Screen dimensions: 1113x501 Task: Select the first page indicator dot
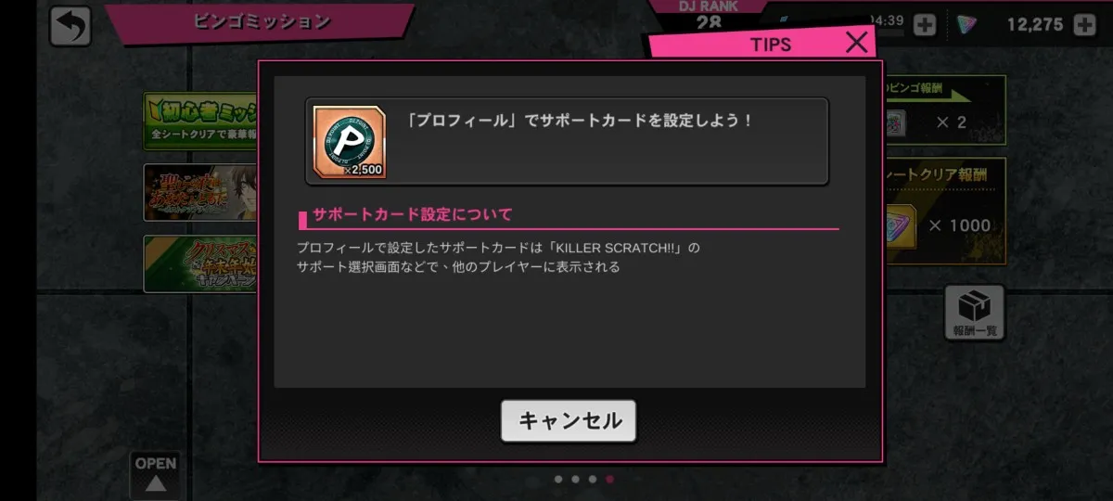coord(558,480)
